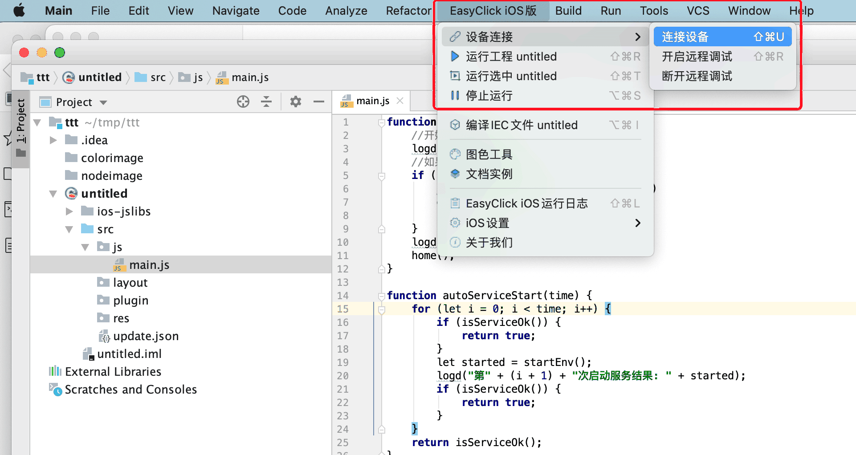
Task: Choose 连接设备 in the submenu
Action: pos(722,37)
